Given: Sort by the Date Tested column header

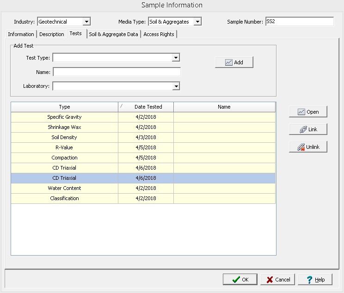Looking at the screenshot, I should [148, 107].
